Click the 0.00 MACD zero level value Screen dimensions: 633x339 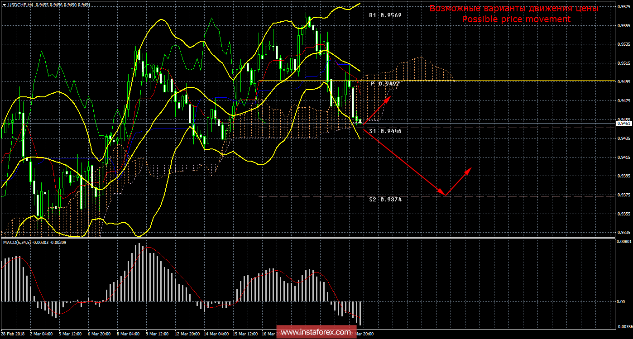tap(621, 301)
